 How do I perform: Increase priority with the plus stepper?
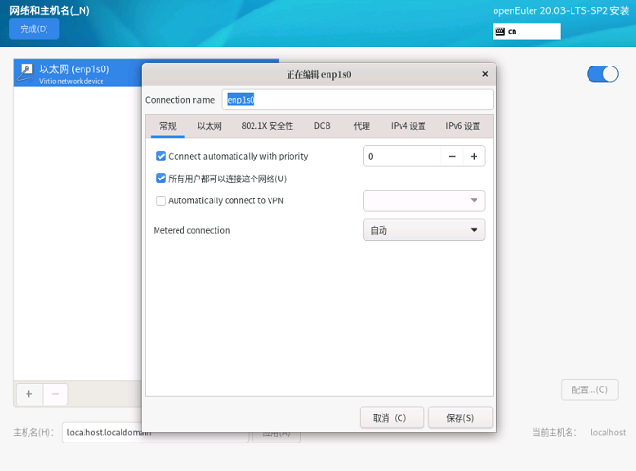pos(474,156)
